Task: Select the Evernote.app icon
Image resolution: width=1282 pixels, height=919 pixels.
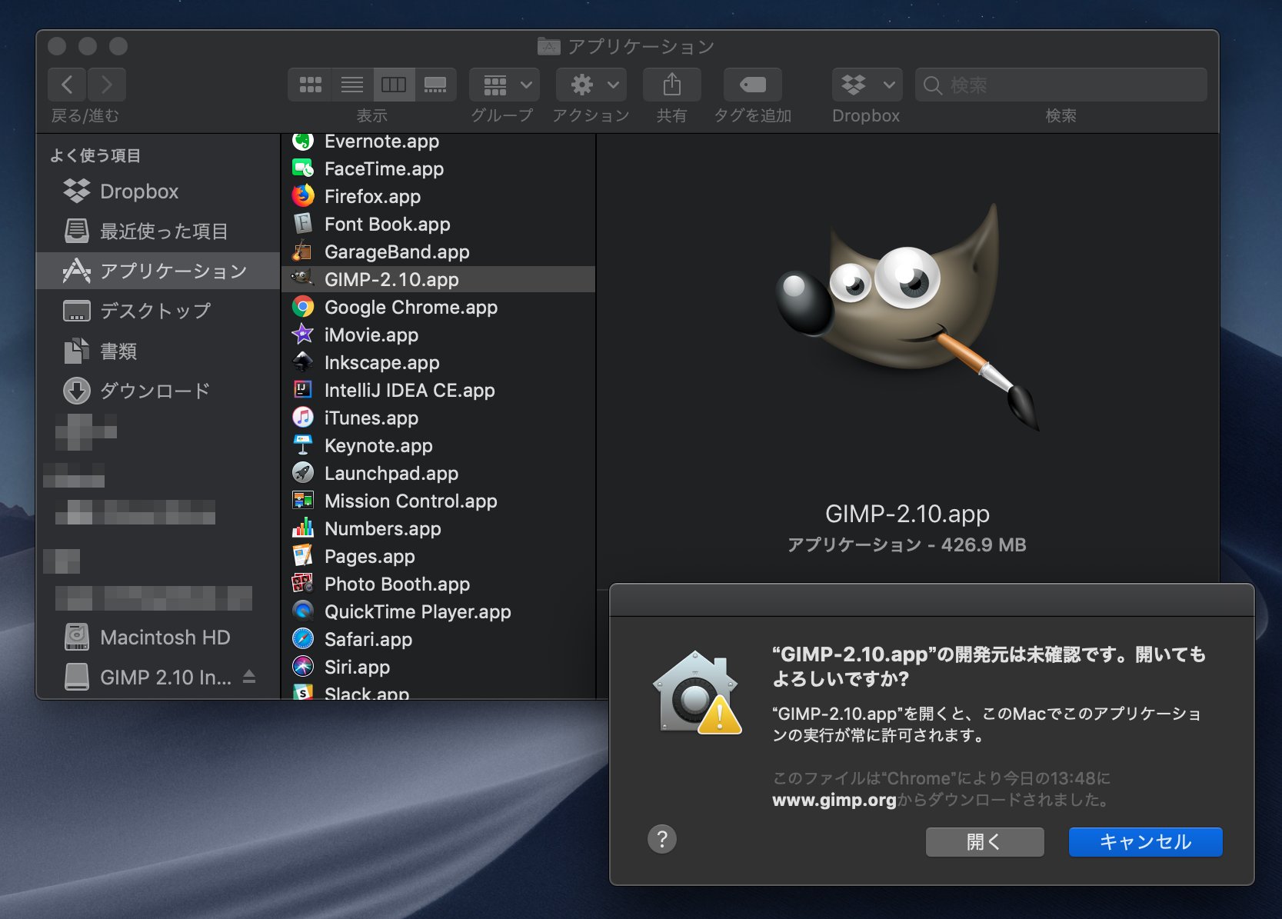Action: point(303,142)
